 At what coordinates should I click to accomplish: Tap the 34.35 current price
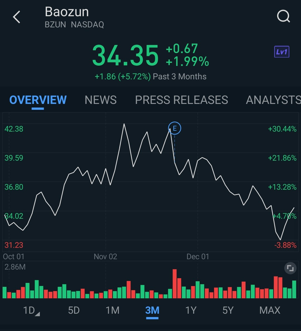click(125, 55)
